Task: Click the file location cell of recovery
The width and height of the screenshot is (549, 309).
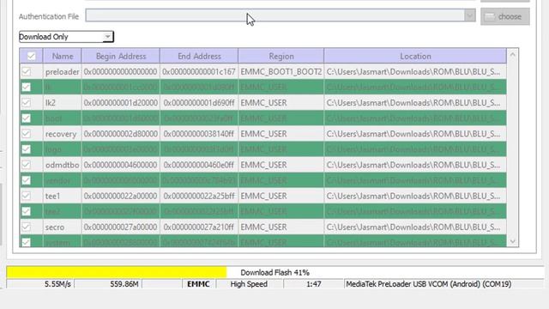Action: [x=415, y=134]
